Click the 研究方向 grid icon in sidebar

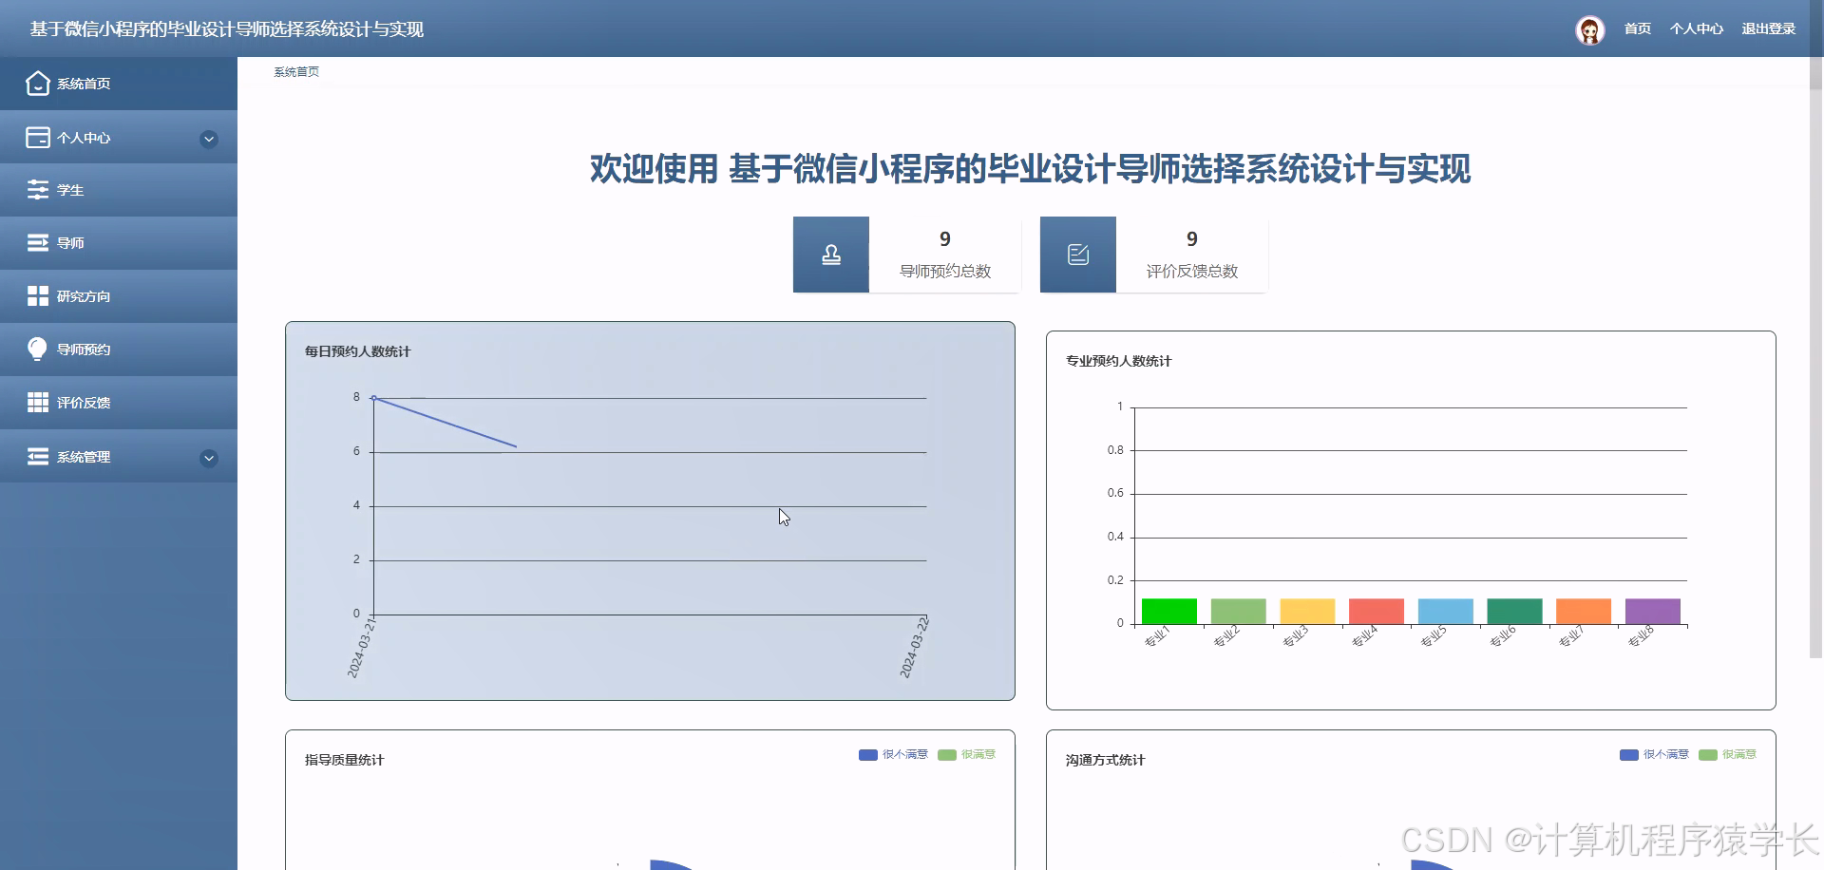point(37,296)
